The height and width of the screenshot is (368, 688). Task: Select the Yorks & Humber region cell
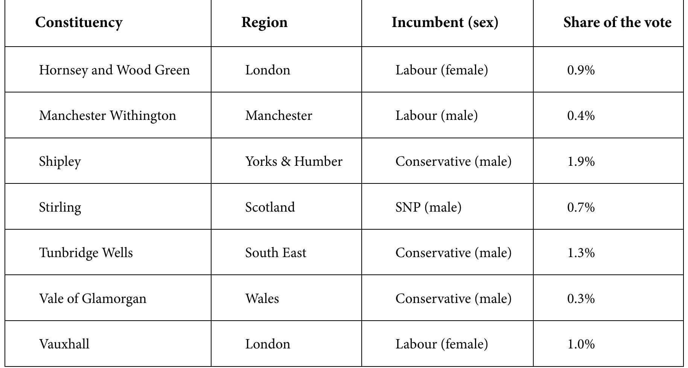coord(294,162)
